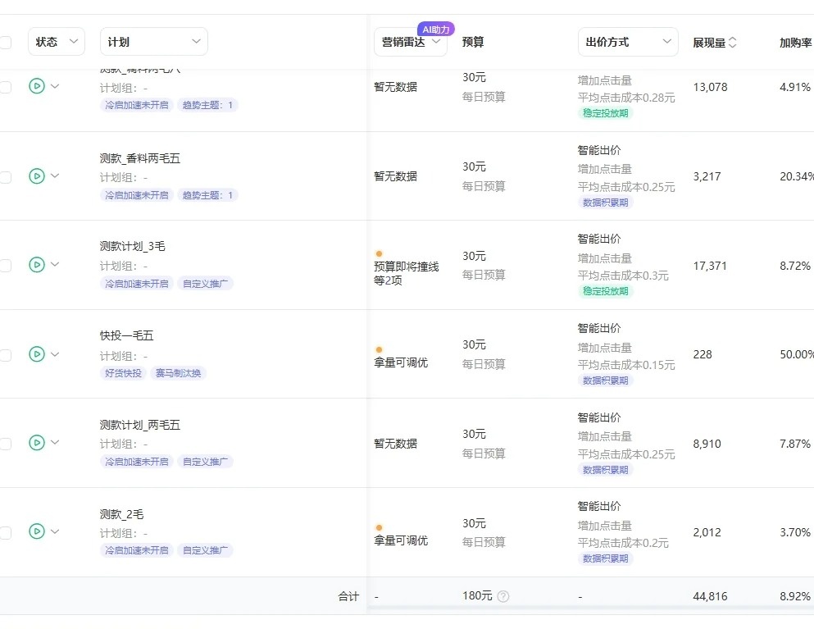Open the 状态 filter dropdown
Image resolution: width=814 pixels, height=629 pixels.
[57, 42]
